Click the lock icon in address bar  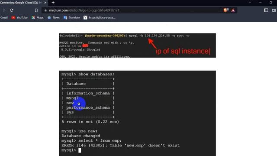pyautogui.click(x=45, y=10)
